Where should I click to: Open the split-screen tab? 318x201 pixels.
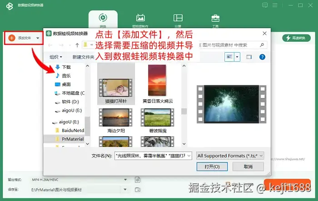tap(178, 20)
